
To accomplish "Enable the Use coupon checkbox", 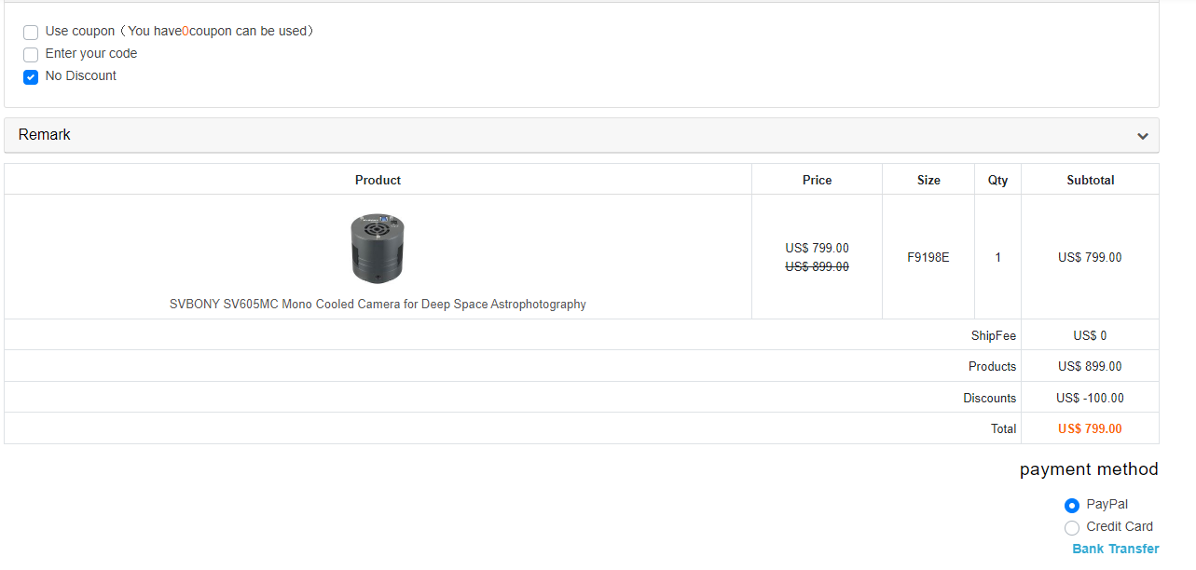I will [x=31, y=33].
